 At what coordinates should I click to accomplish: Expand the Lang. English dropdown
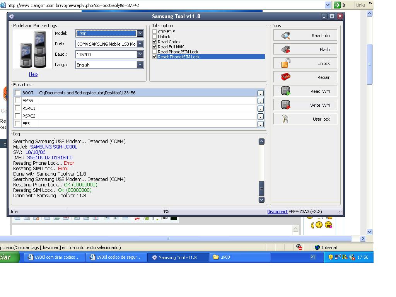point(140,65)
